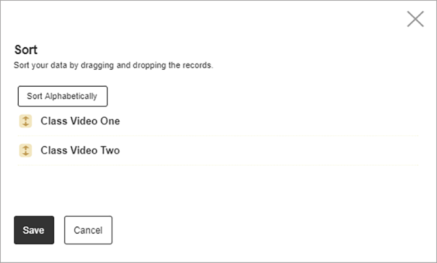
Task: Click the white Cancel button
Action: click(x=89, y=230)
